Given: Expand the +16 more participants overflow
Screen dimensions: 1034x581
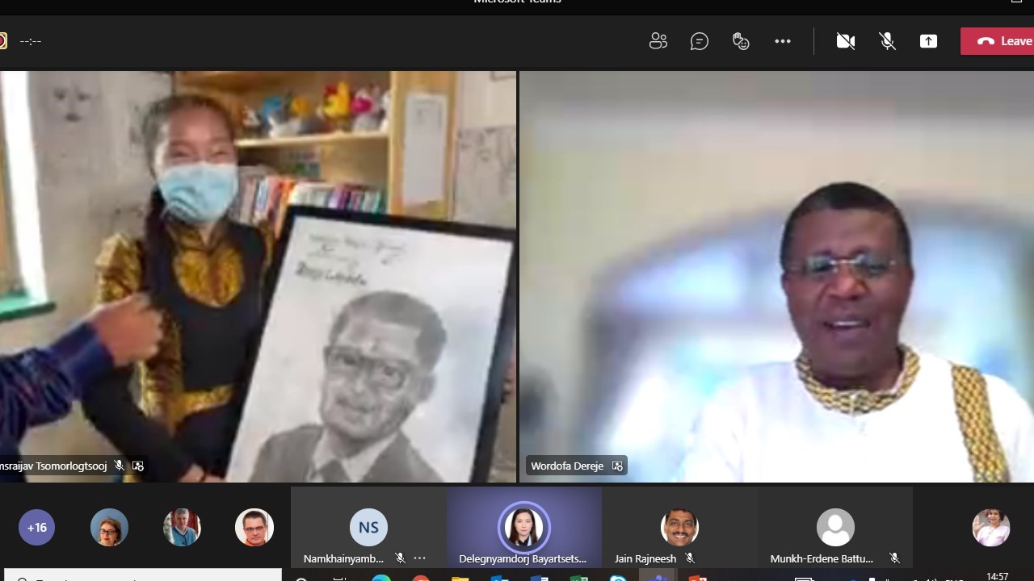Looking at the screenshot, I should tap(36, 528).
